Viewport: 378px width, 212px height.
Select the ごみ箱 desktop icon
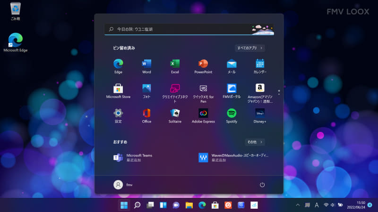point(16,11)
